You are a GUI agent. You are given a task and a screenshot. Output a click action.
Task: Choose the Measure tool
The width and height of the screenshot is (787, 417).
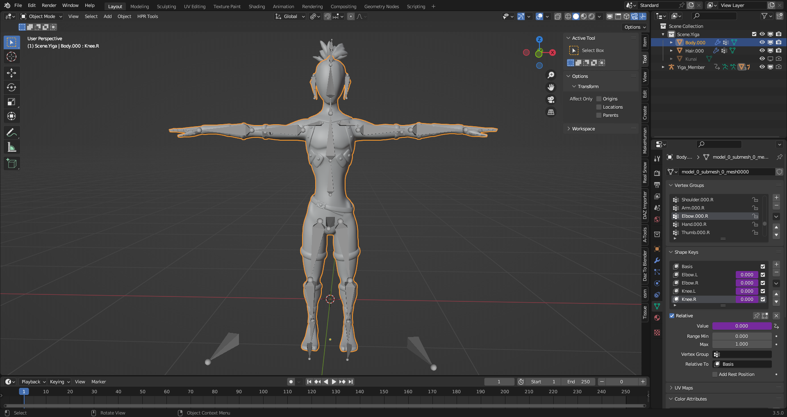pyautogui.click(x=11, y=147)
